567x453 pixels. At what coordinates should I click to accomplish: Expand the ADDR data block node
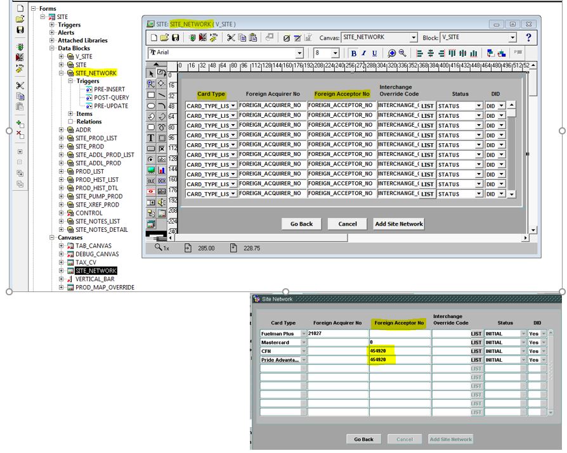coord(62,130)
